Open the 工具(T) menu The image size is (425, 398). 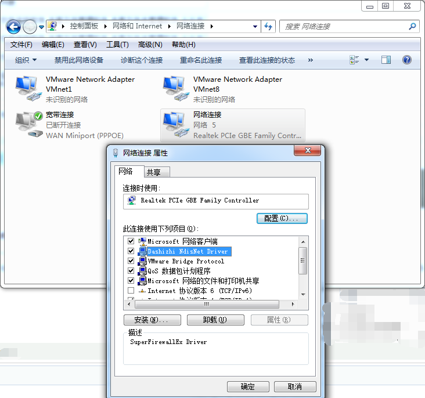[117, 45]
